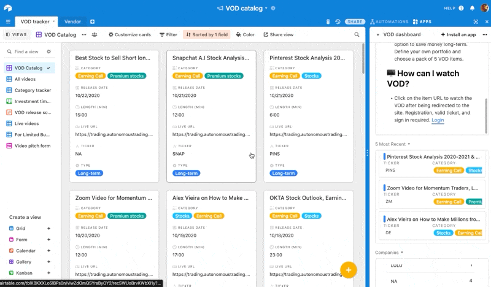
Task: Close the apps panel with X
Action: 487,21
